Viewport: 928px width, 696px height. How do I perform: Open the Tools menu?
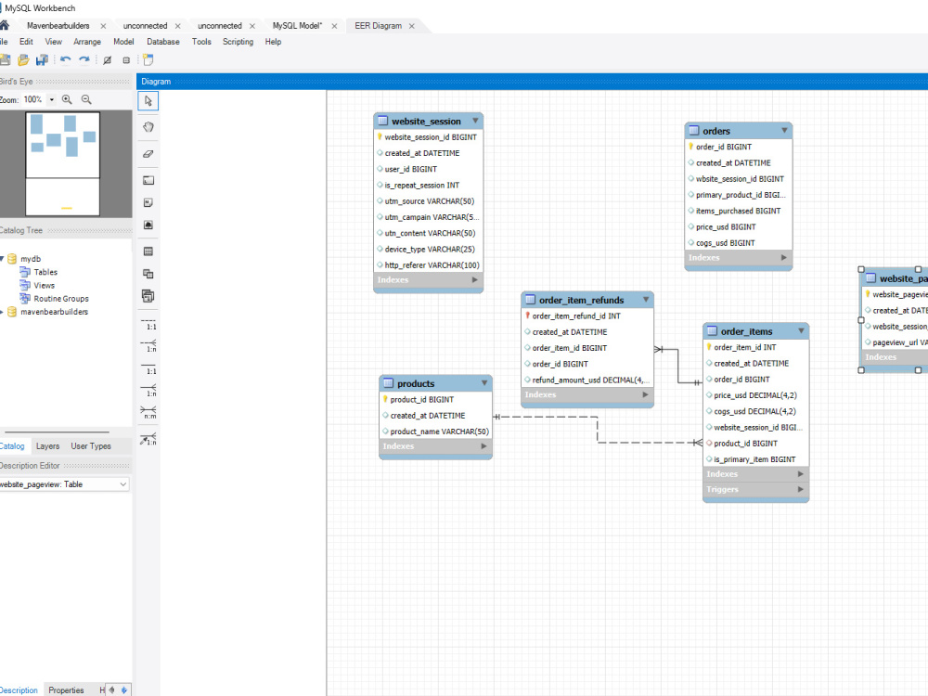[x=201, y=42]
